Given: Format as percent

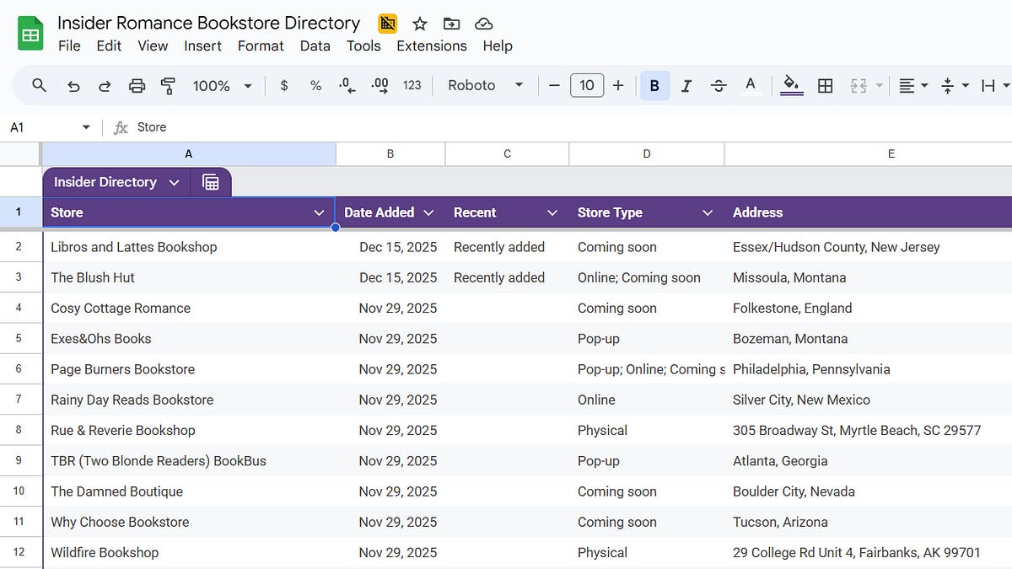Looking at the screenshot, I should (x=315, y=85).
